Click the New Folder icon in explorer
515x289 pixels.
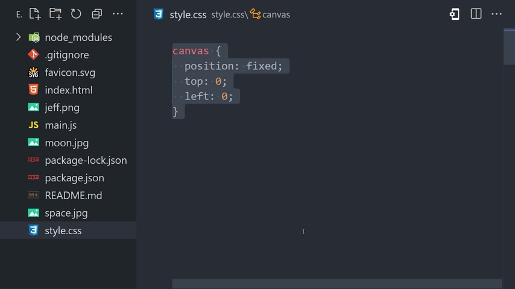coord(55,14)
